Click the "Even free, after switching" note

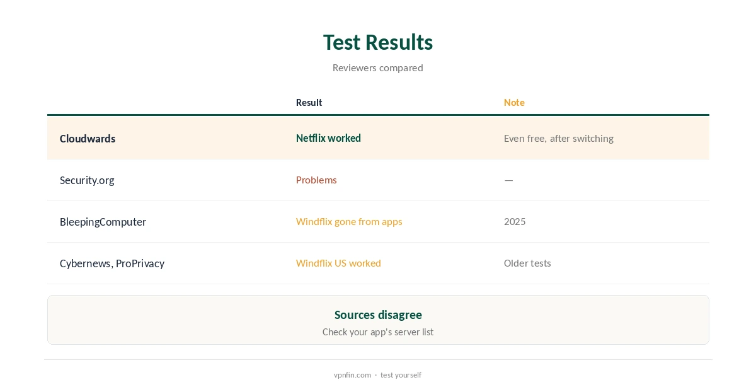(559, 138)
